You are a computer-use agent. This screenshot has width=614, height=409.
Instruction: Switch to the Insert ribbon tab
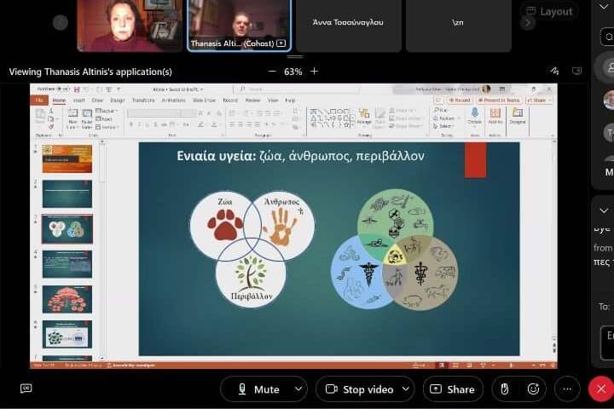(79, 101)
